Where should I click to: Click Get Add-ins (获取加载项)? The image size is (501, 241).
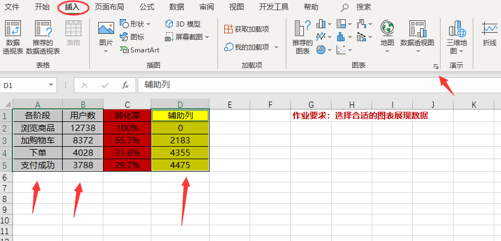246,29
